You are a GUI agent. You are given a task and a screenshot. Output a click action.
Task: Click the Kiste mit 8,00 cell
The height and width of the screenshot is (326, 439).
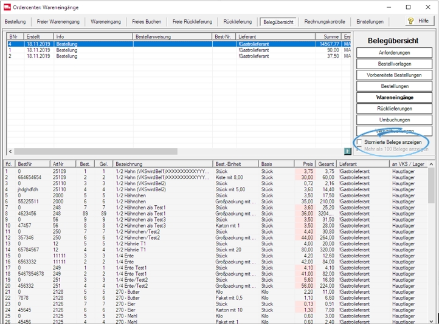pos(229,177)
